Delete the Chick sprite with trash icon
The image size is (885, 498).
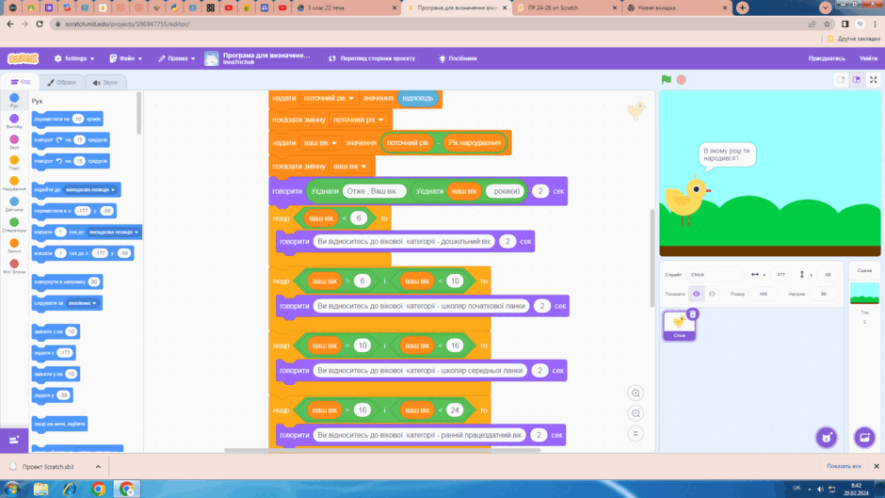693,313
